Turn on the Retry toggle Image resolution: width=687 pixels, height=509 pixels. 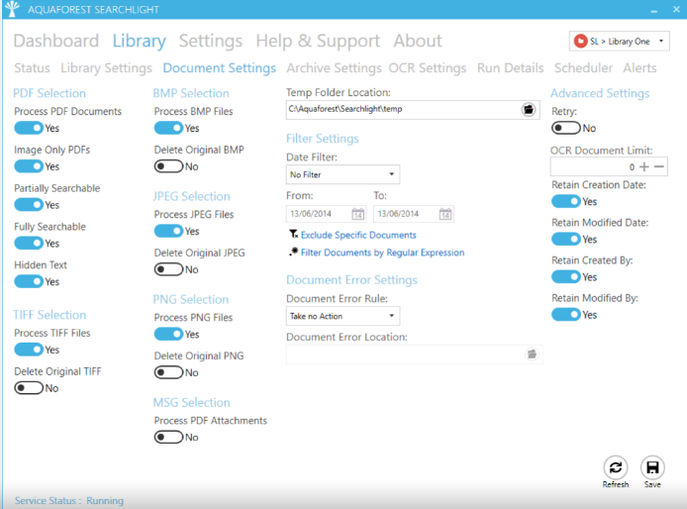(566, 129)
